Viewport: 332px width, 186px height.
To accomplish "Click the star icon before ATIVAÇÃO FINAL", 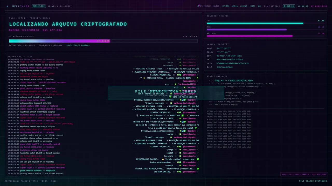I will (x=144, y=78).
